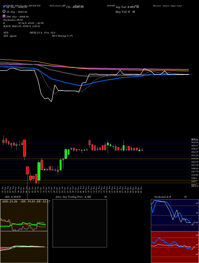
Task: Open the empty intraday trading price panel
Action: pos(80,223)
